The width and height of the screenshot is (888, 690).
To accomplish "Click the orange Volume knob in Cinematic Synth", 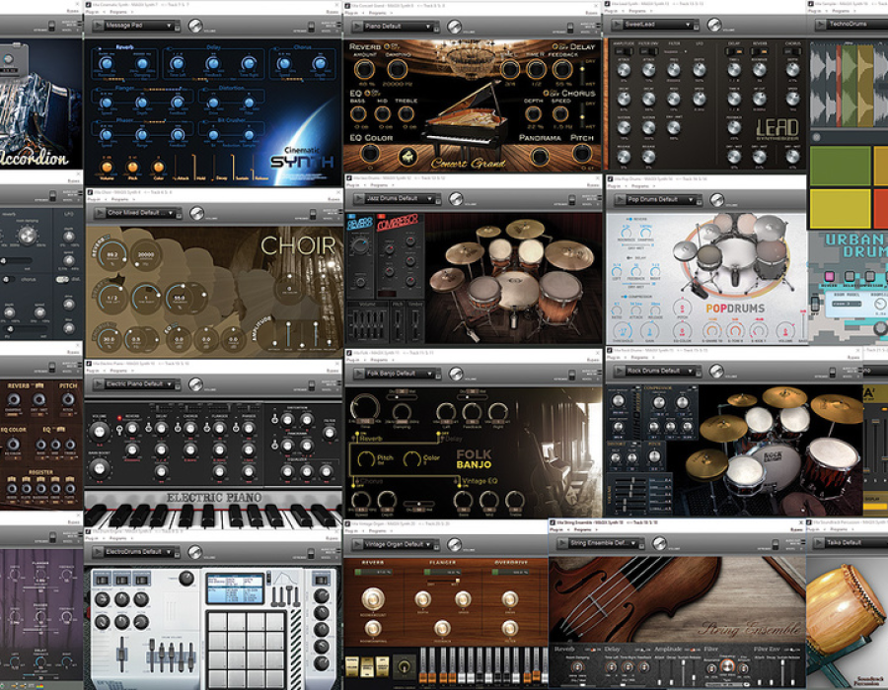I will (x=106, y=167).
